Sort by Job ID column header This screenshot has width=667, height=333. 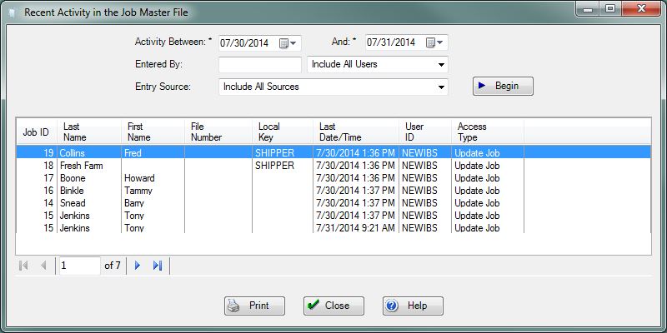(35, 132)
